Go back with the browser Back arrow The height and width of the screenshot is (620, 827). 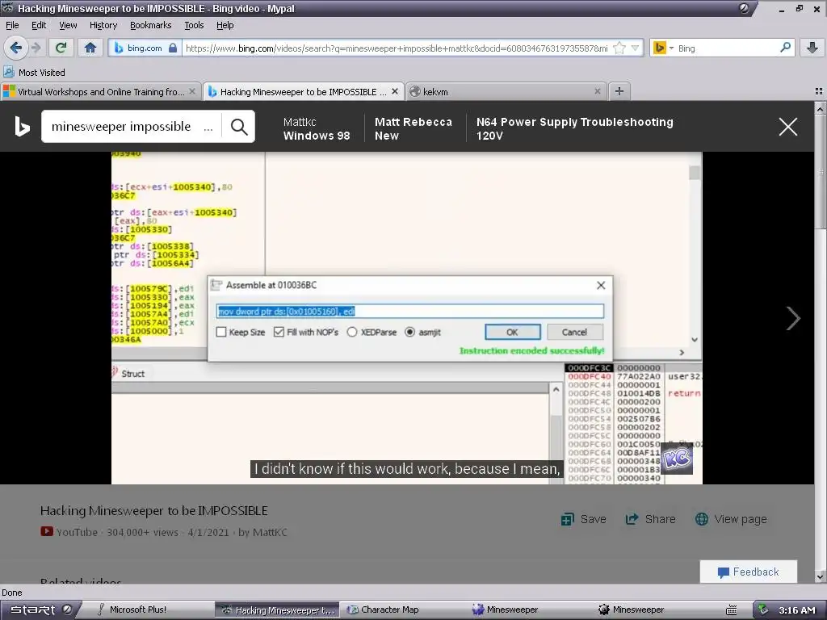coord(16,48)
